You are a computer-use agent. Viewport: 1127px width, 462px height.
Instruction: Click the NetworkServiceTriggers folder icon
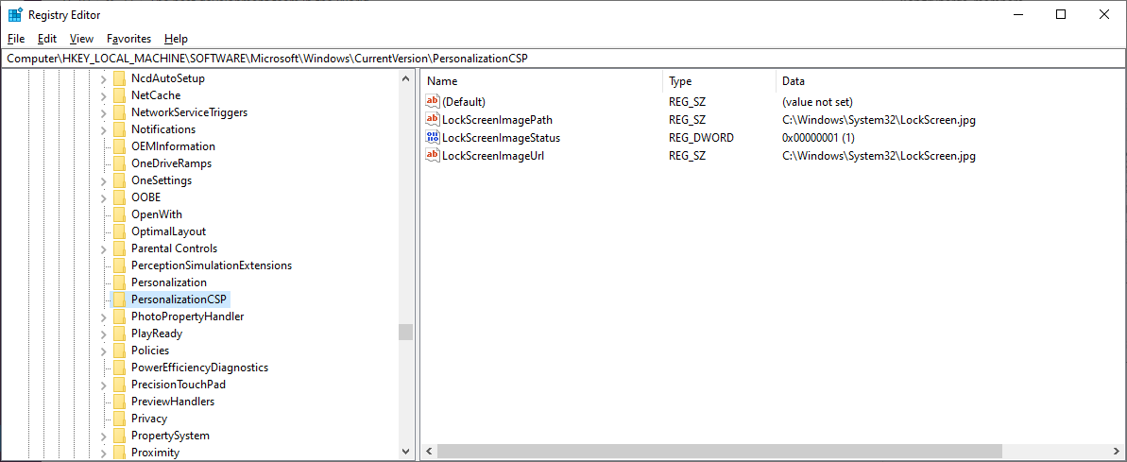click(119, 112)
